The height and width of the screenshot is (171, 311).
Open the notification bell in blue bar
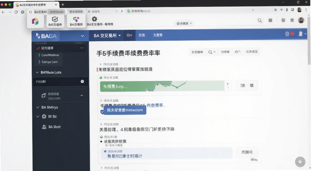[x=301, y=34]
